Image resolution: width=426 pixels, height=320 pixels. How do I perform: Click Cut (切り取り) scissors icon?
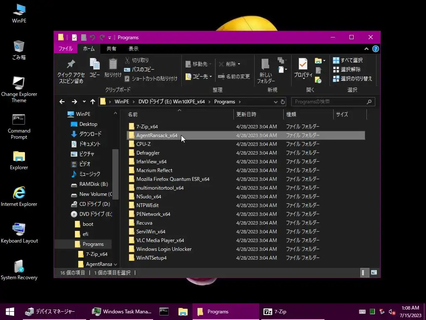pos(127,60)
